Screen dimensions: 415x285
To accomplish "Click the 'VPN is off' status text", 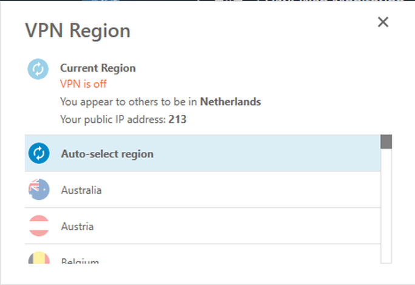I will pos(83,84).
